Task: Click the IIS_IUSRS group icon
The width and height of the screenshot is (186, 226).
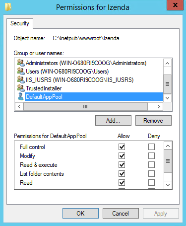Action: click(x=21, y=80)
